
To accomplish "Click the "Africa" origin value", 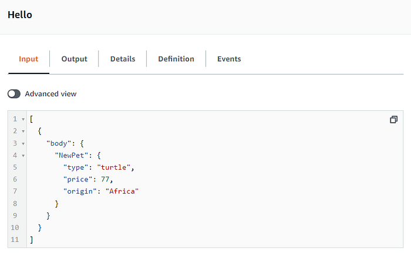I will [x=122, y=191].
